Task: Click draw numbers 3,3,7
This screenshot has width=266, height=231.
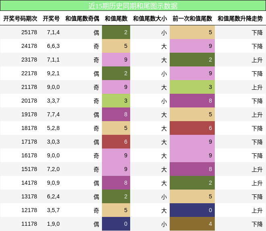Action: (x=53, y=101)
